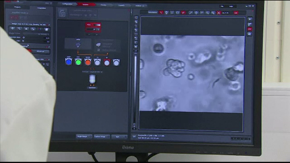Select the last empty filter cube position
The image size is (290, 163).
click(x=116, y=62)
